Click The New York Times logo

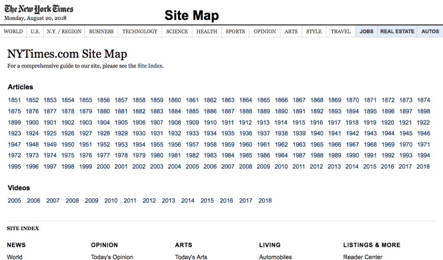point(39,9)
